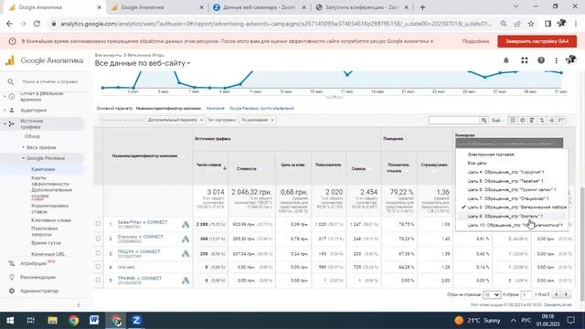Image resolution: width=585 pixels, height=329 pixels.
Task: Switch to the data table view icon
Action: [x=513, y=120]
